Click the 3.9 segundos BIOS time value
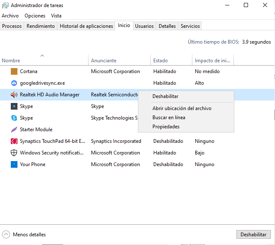The width and height of the screenshot is (275, 245). tap(256, 42)
